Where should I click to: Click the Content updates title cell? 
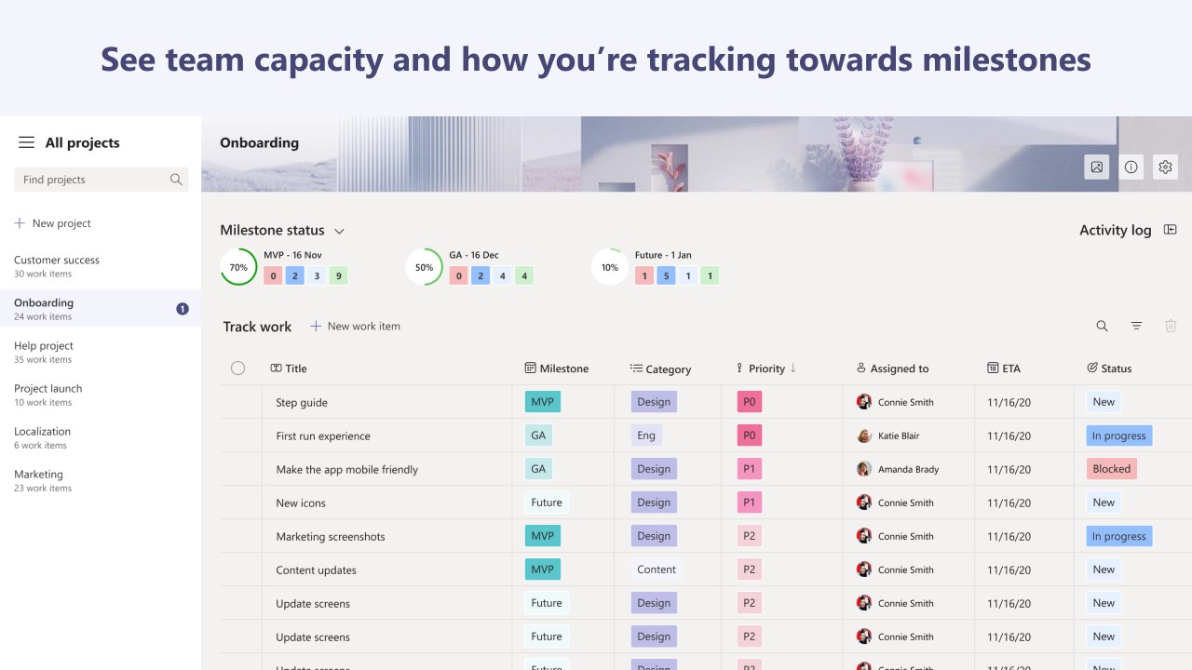click(316, 569)
